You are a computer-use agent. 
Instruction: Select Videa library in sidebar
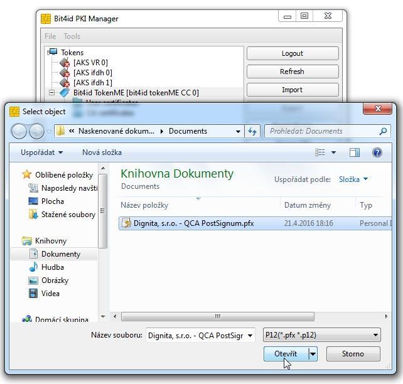[50, 293]
